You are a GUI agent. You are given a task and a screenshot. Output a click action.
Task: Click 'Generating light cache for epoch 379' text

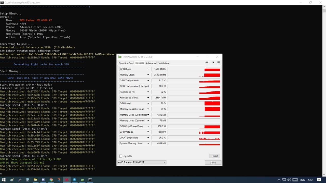[x=41, y=64]
